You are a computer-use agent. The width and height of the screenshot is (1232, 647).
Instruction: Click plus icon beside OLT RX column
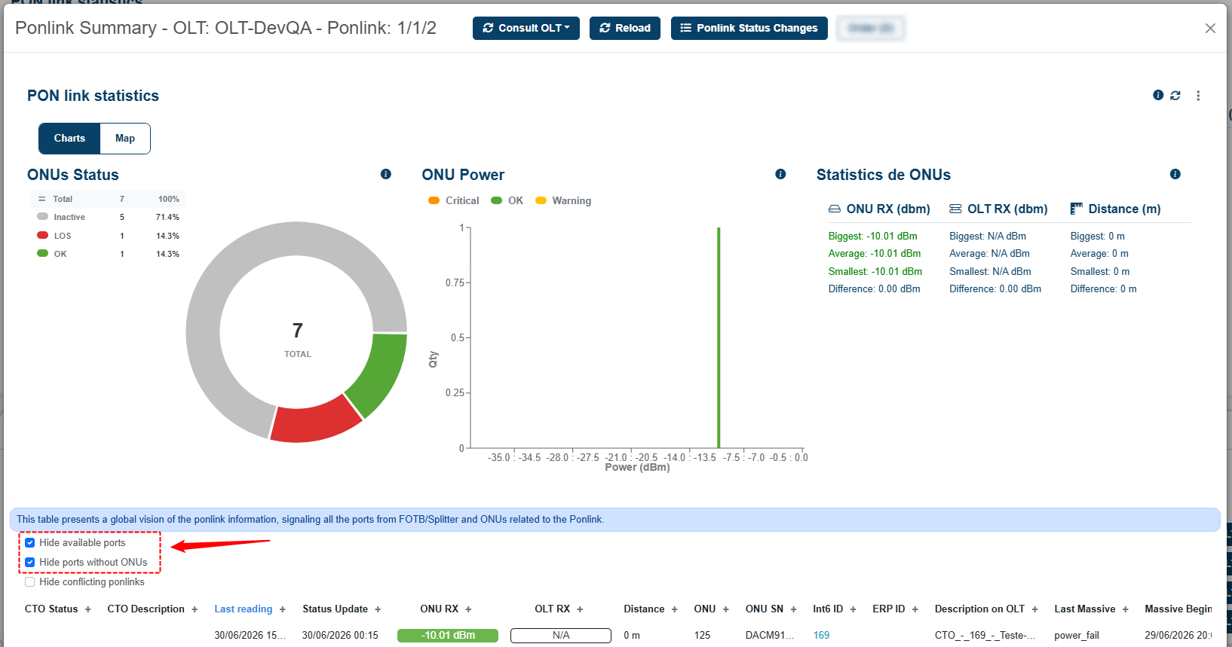(x=580, y=609)
